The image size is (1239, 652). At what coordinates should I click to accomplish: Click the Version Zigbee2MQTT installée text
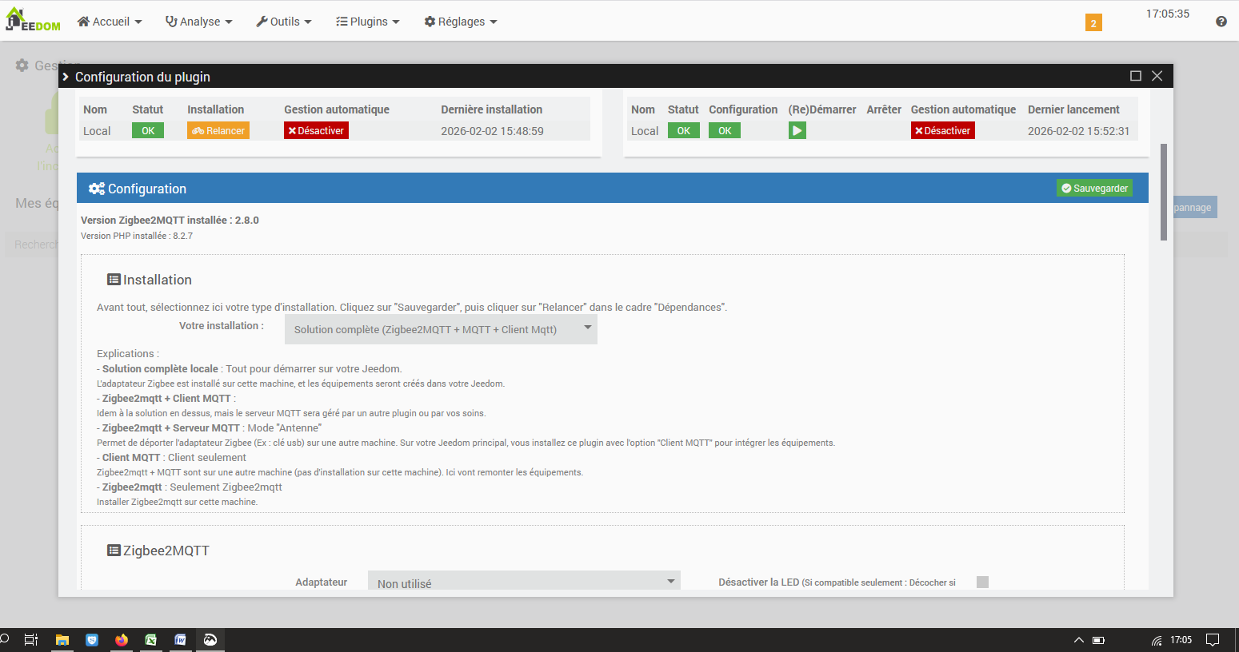pyautogui.click(x=170, y=220)
